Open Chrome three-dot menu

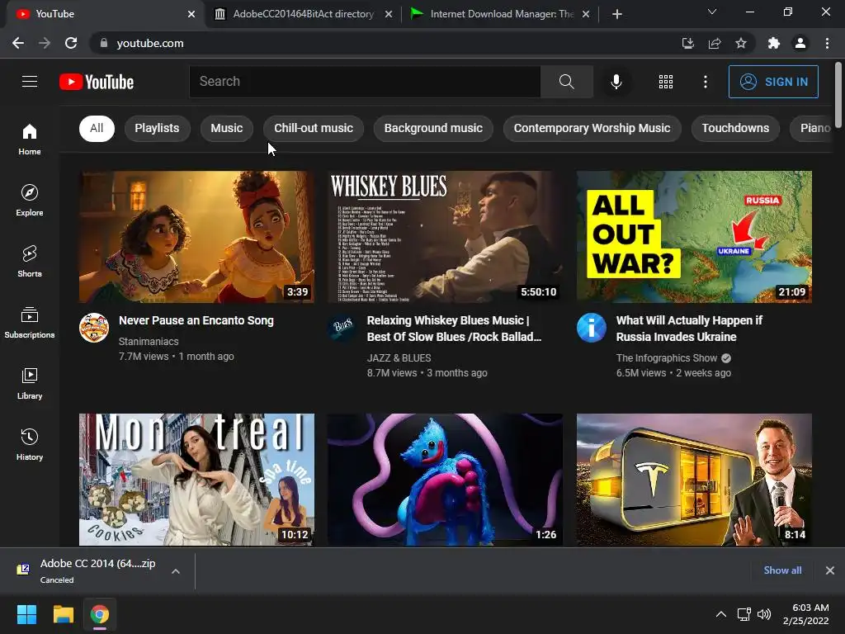827,43
